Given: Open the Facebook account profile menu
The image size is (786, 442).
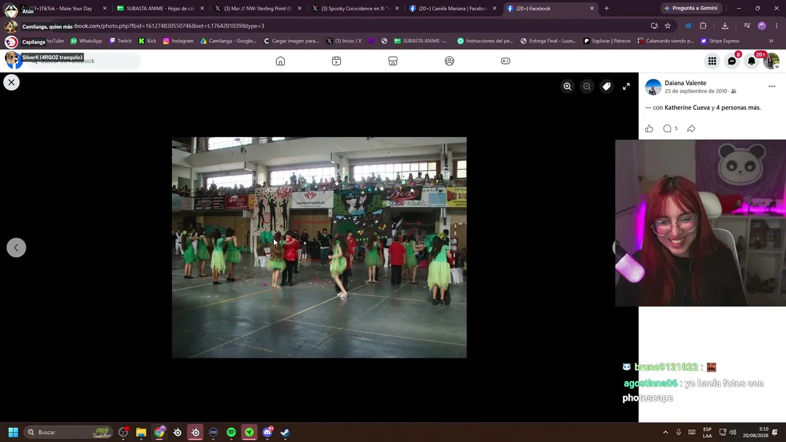Looking at the screenshot, I should point(771,61).
